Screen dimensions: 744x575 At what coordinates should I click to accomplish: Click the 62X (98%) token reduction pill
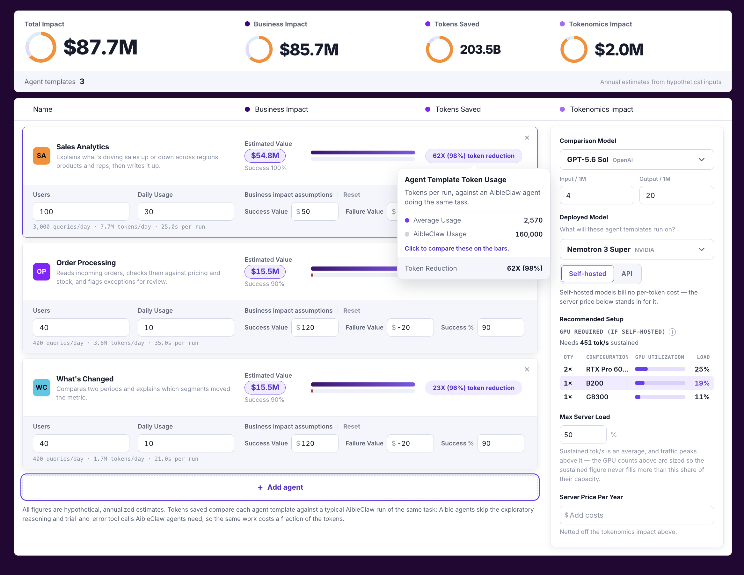[473, 156]
